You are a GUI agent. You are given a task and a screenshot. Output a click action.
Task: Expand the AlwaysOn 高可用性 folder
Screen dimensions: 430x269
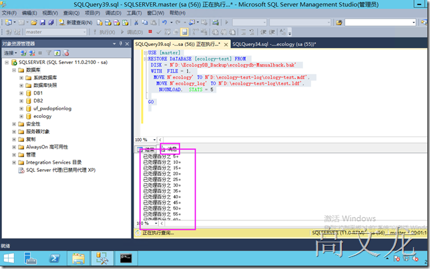point(14,147)
